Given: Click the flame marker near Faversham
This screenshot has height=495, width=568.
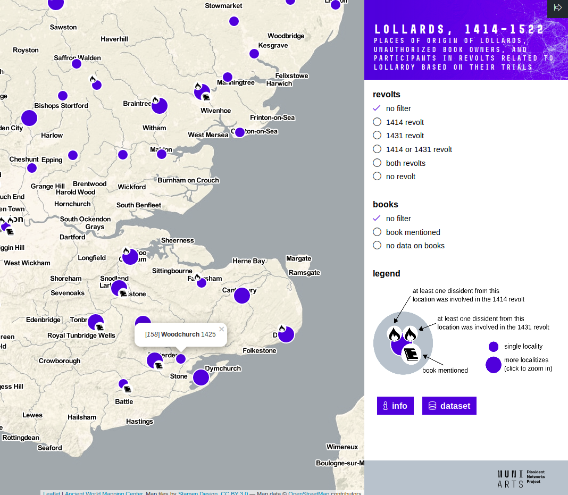Looking at the screenshot, I should coord(197,276).
